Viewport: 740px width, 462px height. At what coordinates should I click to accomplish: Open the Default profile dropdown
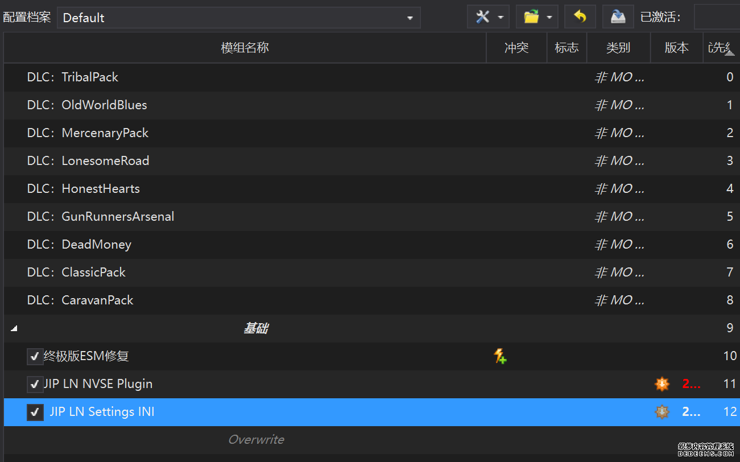[x=238, y=18]
